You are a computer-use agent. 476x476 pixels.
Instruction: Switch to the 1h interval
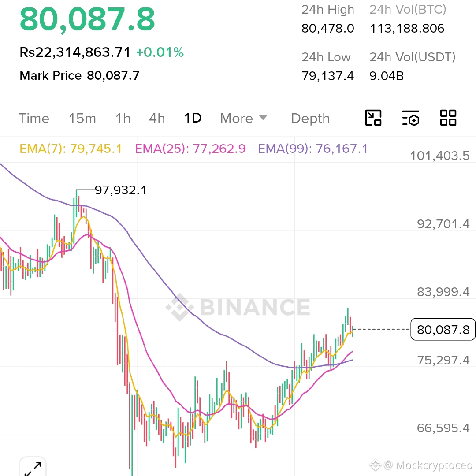123,119
